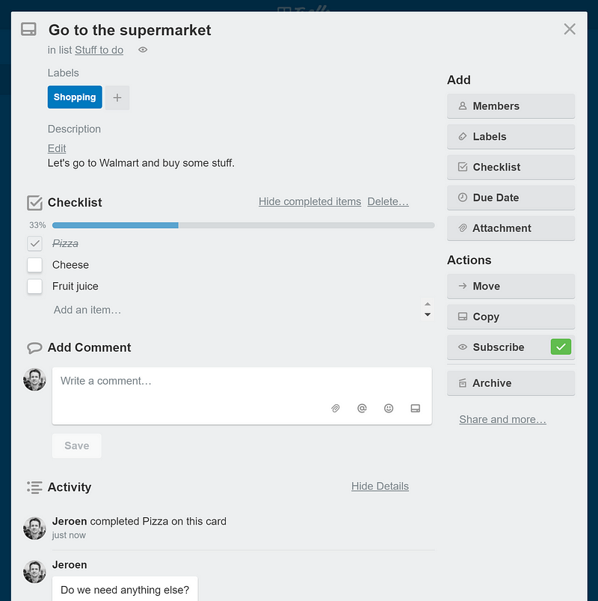Click the add card icon in comment box
The image size is (598, 601).
(x=416, y=409)
